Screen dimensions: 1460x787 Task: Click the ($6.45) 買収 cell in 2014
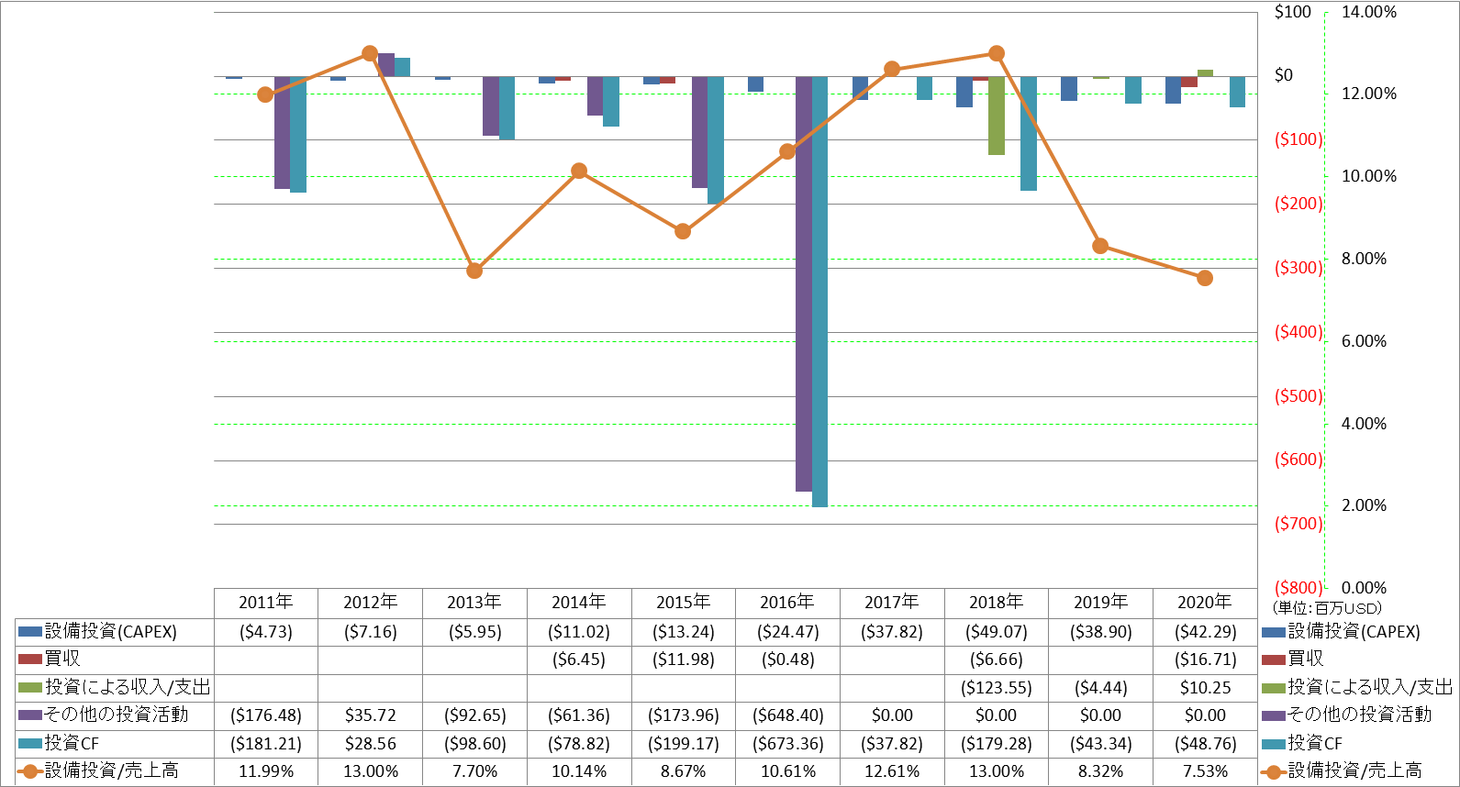pyautogui.click(x=579, y=660)
